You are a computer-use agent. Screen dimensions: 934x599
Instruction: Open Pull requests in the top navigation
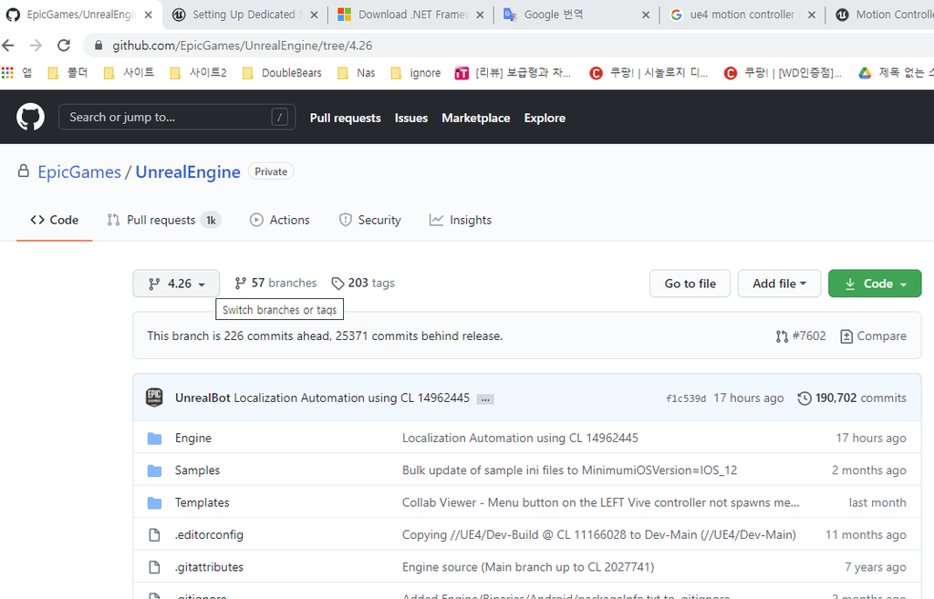[345, 118]
